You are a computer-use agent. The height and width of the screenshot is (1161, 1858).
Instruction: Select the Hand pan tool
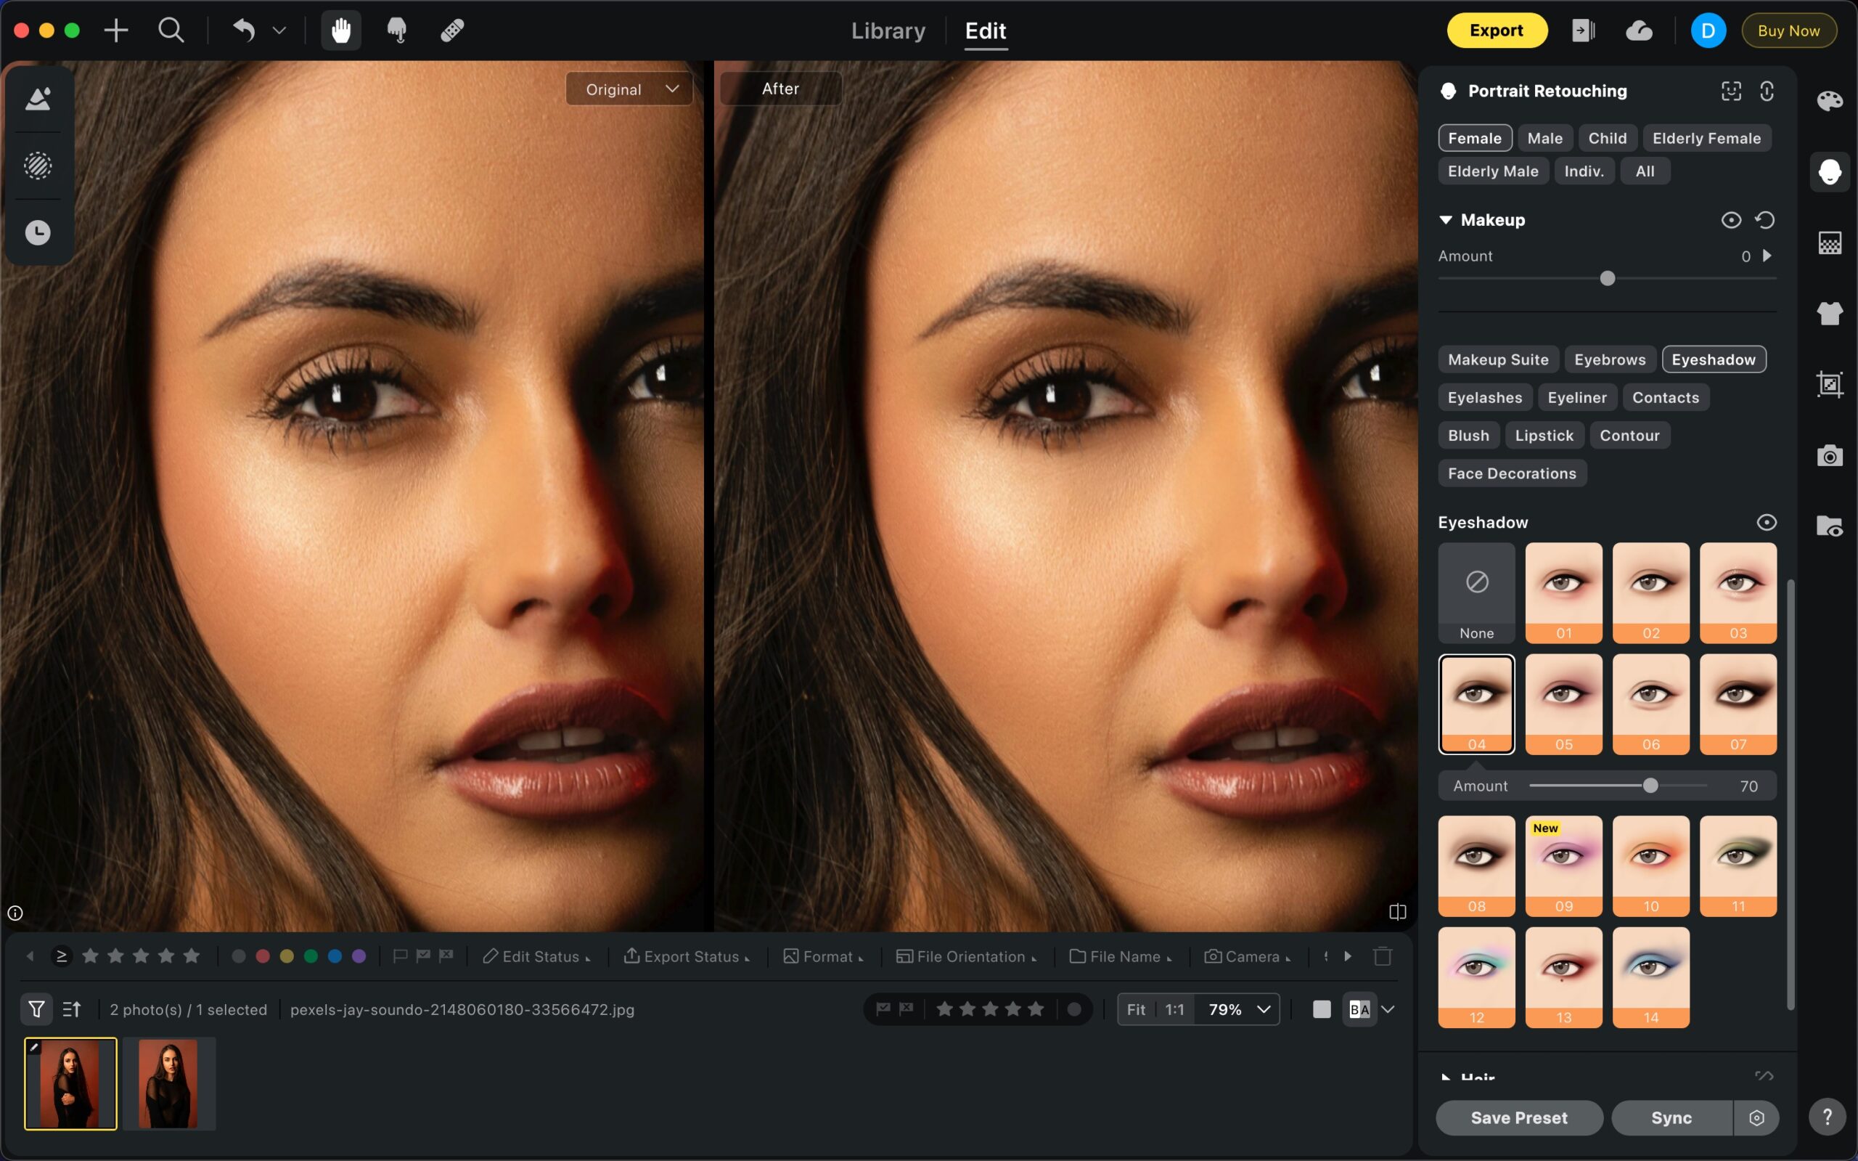pyautogui.click(x=340, y=30)
